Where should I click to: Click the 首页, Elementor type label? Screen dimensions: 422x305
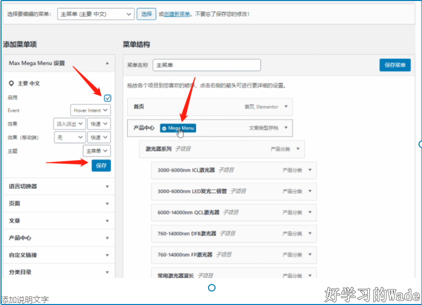coord(261,107)
